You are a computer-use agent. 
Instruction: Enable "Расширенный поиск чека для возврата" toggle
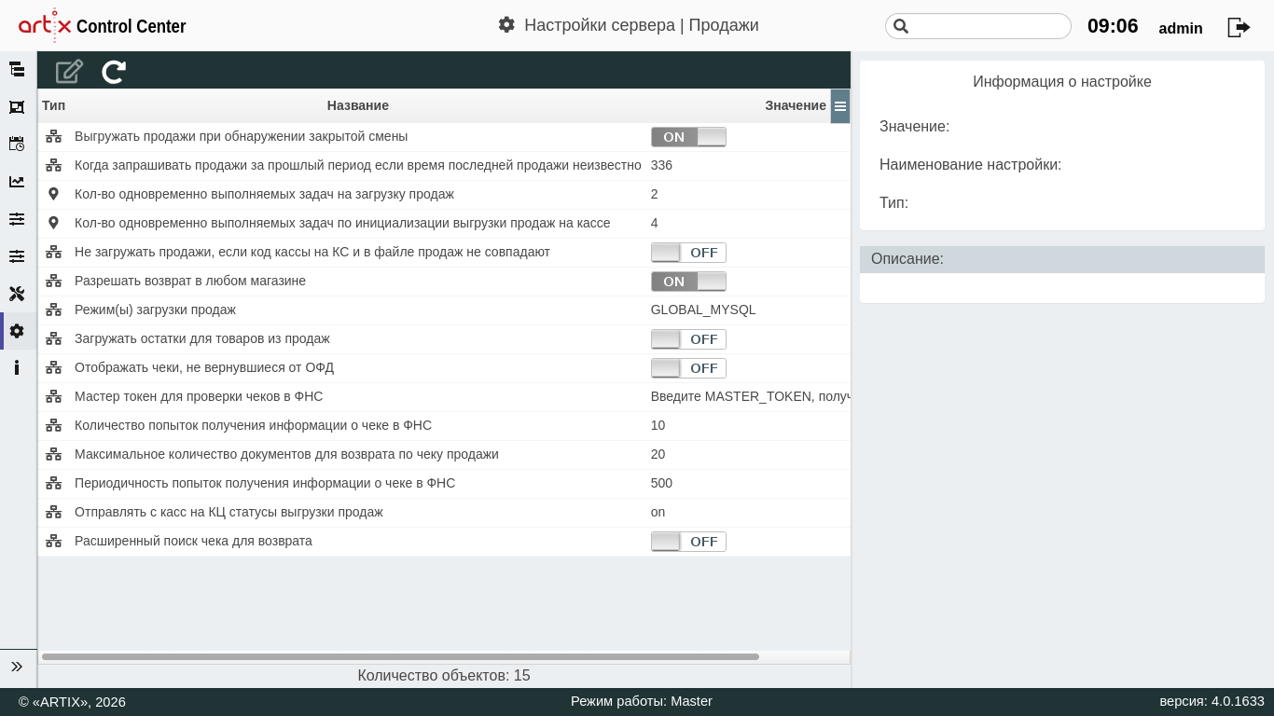(688, 542)
